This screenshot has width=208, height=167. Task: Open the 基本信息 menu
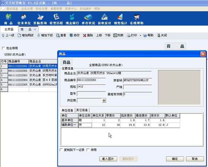point(12,9)
